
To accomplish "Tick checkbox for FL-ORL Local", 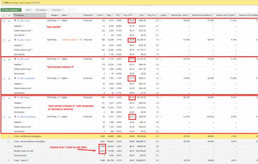I will tap(3, 59).
